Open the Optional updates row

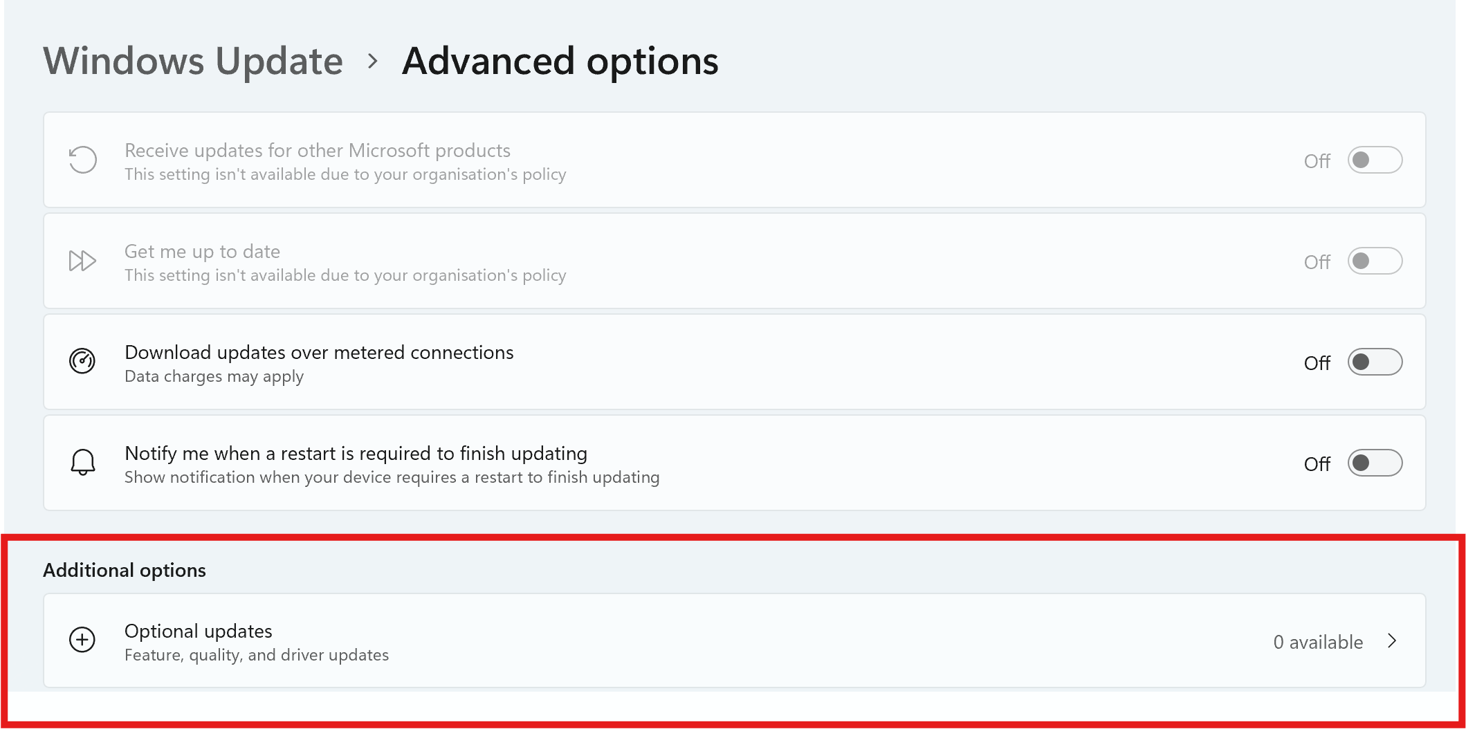(x=734, y=640)
